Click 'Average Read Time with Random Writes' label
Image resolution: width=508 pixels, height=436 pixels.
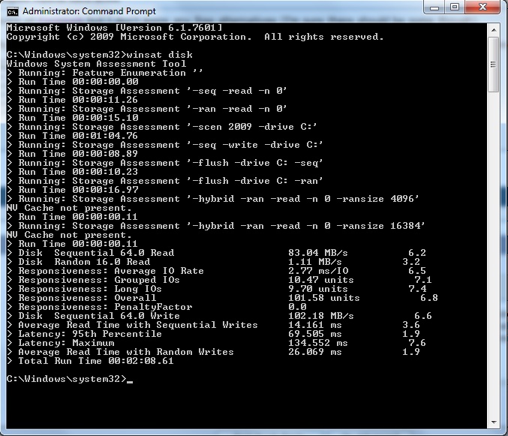tap(126, 352)
